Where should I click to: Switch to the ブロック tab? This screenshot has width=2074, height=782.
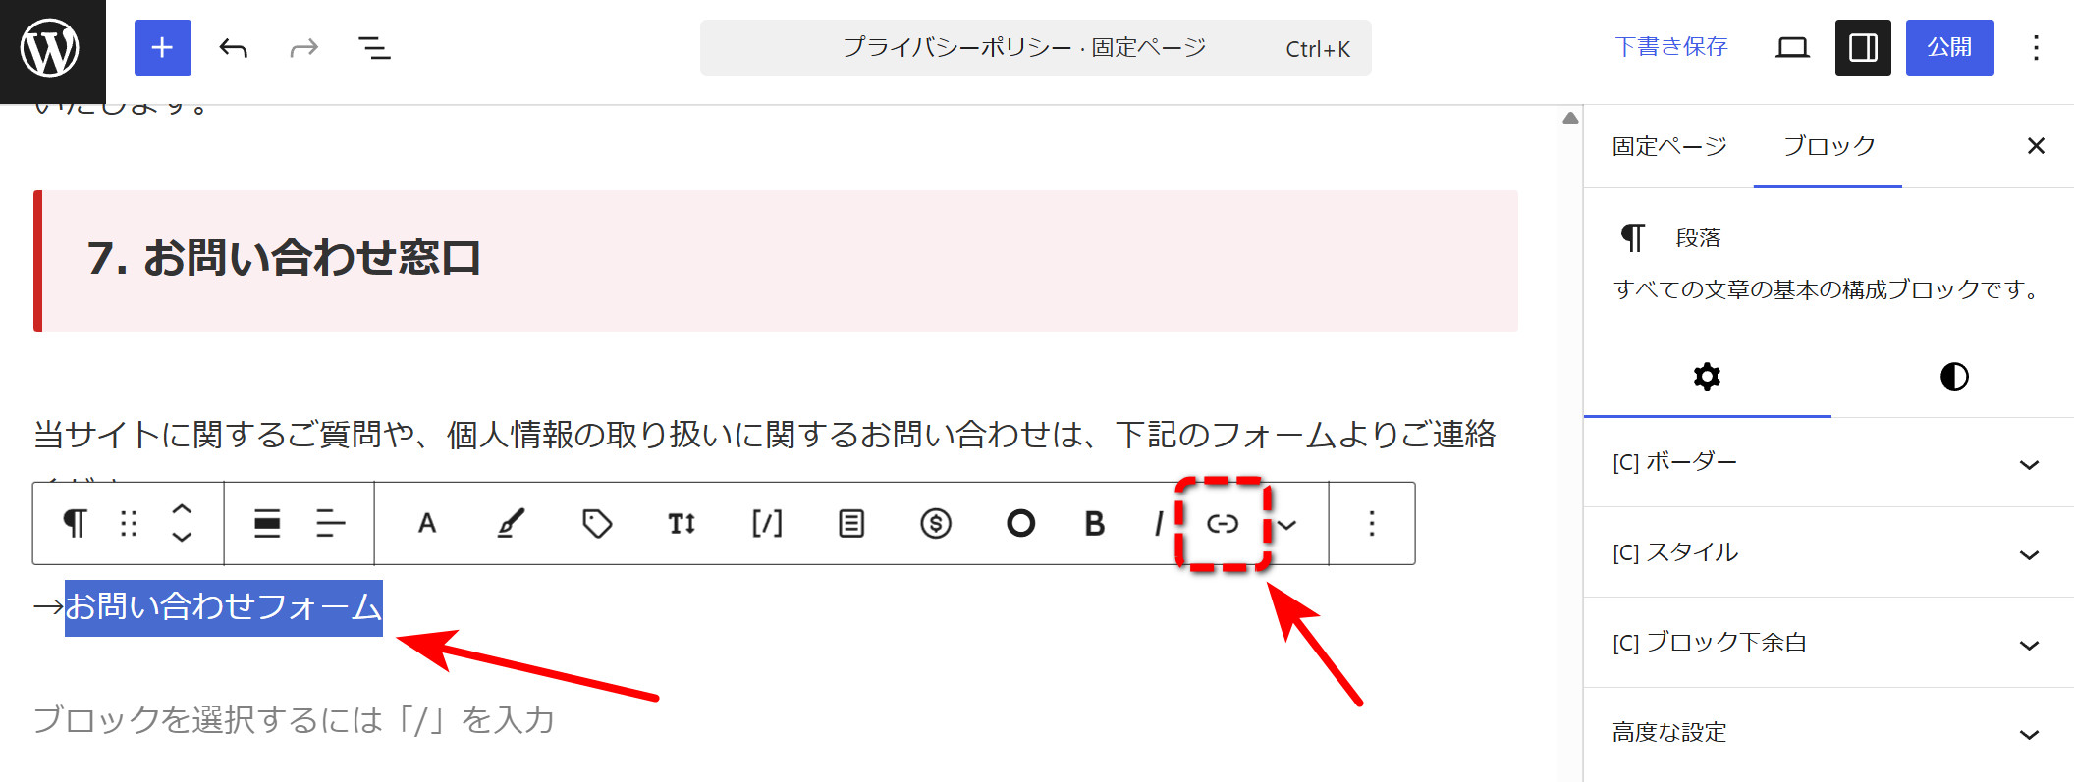(1828, 146)
